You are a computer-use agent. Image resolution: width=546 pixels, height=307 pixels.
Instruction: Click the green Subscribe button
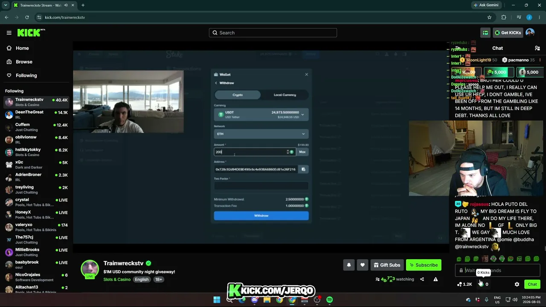[x=424, y=265]
